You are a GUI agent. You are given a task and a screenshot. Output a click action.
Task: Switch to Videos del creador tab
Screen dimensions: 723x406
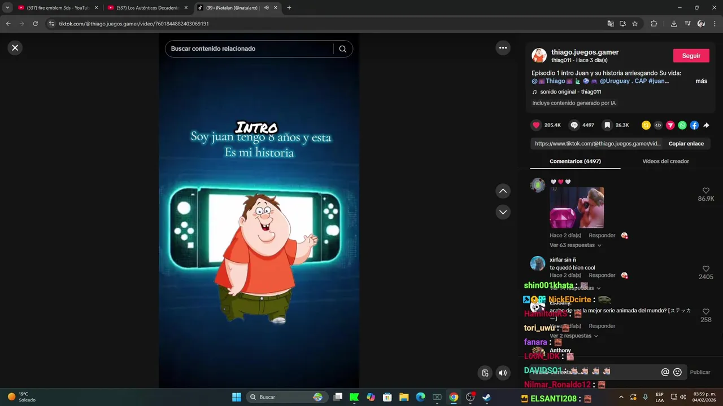pyautogui.click(x=665, y=161)
